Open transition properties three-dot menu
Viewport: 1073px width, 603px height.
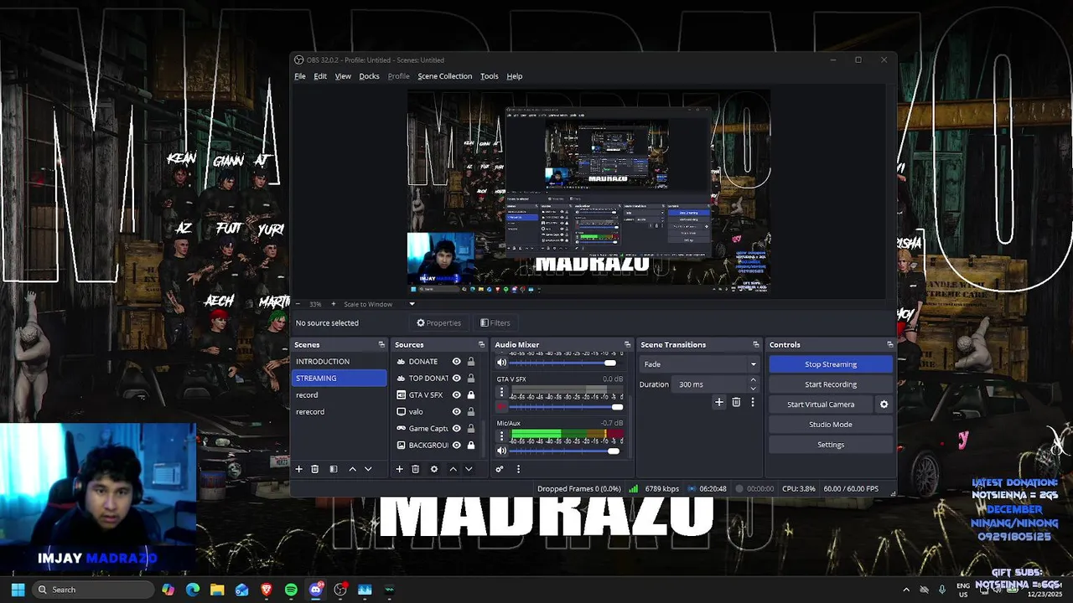(x=753, y=402)
